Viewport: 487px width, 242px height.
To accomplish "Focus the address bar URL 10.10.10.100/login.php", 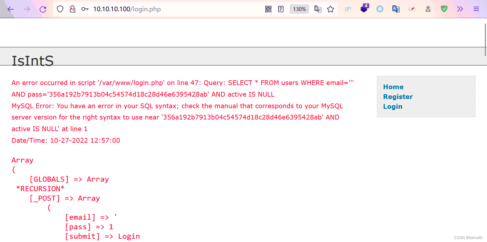I will (x=127, y=9).
